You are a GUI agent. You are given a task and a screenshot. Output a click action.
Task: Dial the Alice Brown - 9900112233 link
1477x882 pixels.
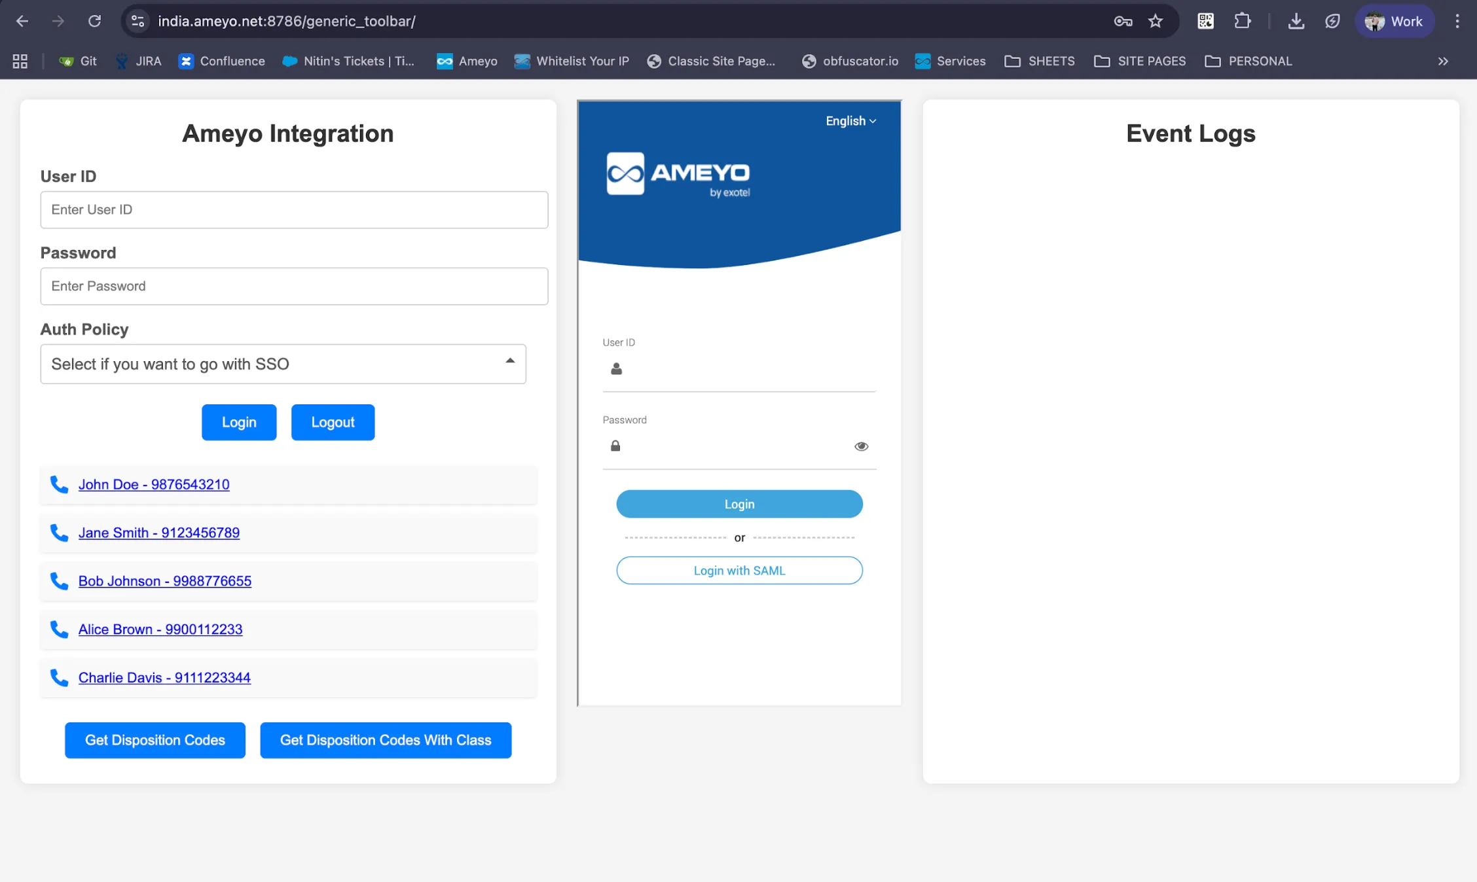[x=160, y=629]
